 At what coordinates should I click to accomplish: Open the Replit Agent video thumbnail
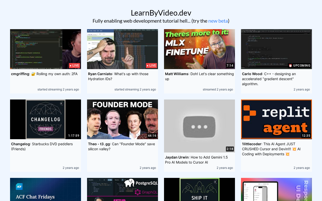[276, 119]
